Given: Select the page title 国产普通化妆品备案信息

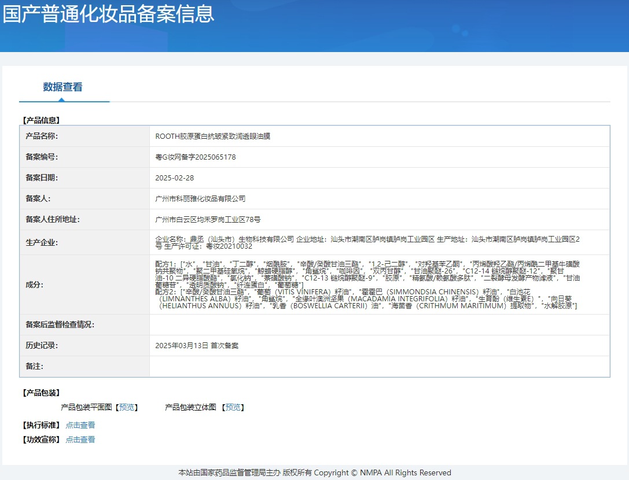Looking at the screenshot, I should pyautogui.click(x=109, y=13).
